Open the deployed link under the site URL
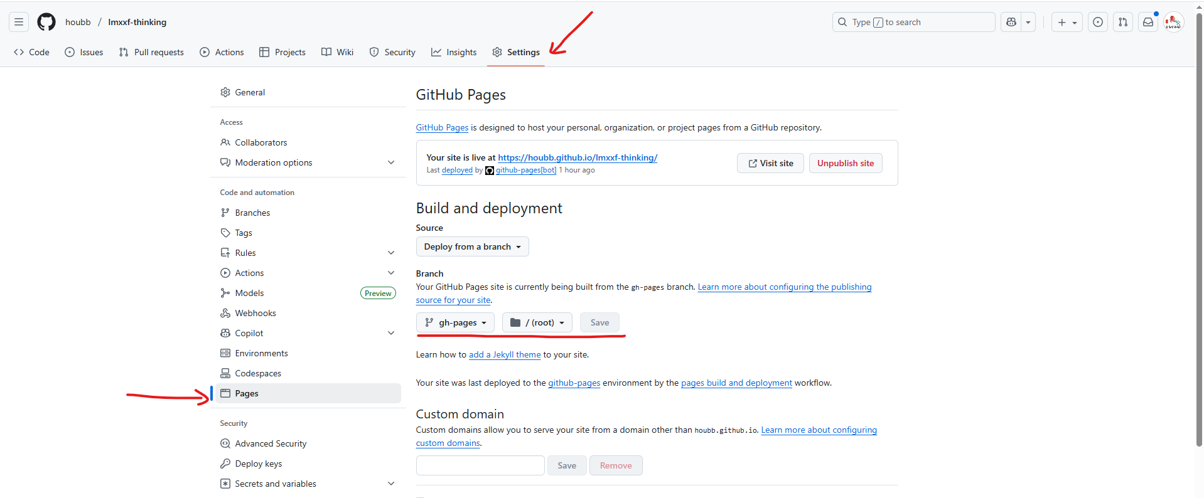The image size is (1204, 498). pos(457,170)
